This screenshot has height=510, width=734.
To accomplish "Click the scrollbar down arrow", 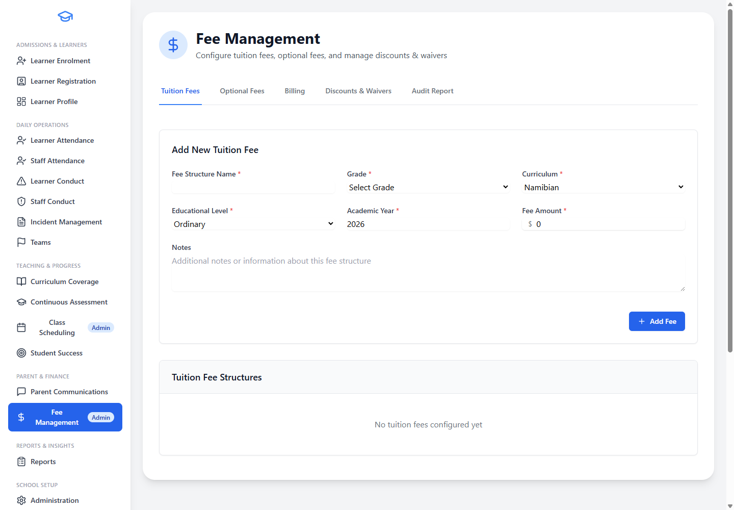I will (x=730, y=506).
